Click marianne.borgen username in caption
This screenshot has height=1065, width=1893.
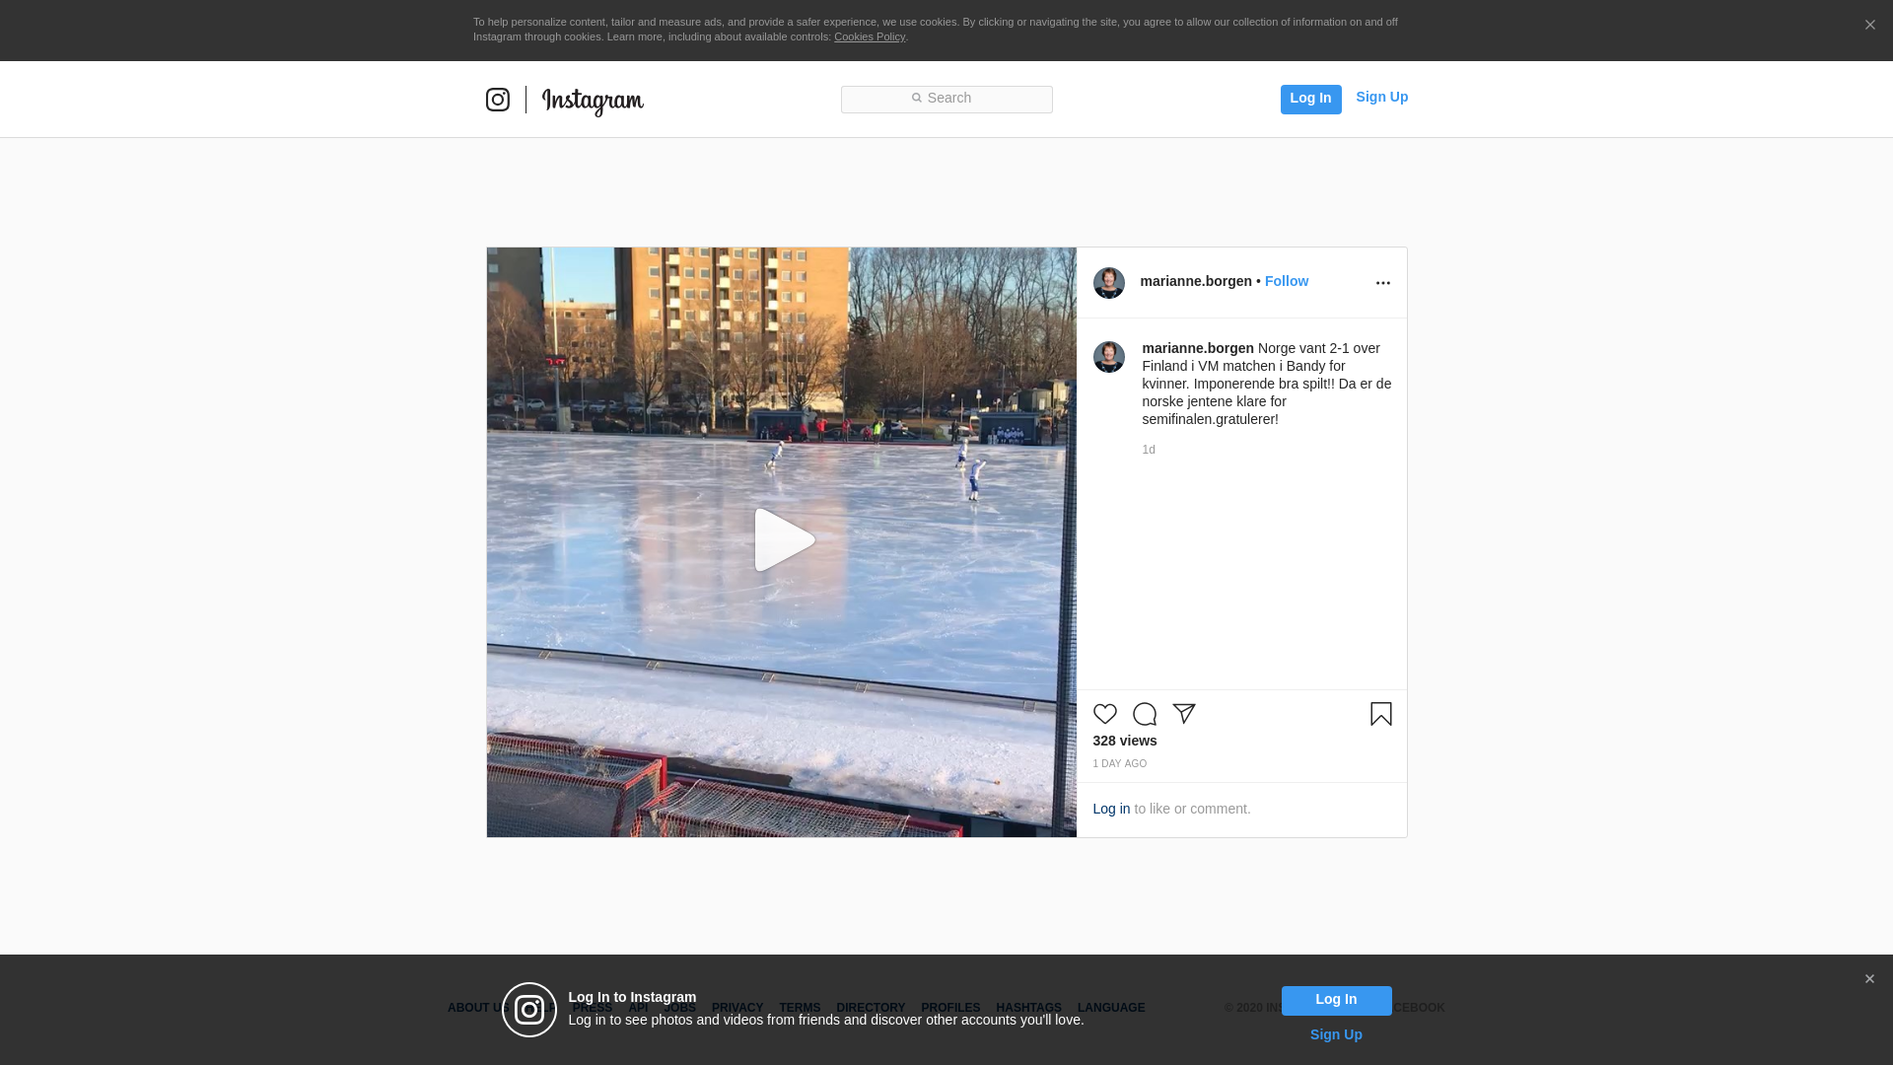(1197, 348)
